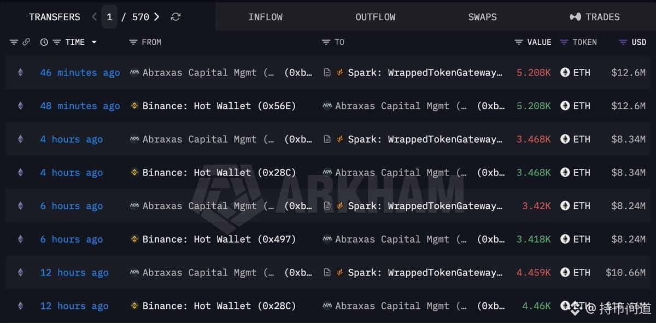The width and height of the screenshot is (656, 323).
Task: Go to next transfers page arrow
Action: point(157,17)
